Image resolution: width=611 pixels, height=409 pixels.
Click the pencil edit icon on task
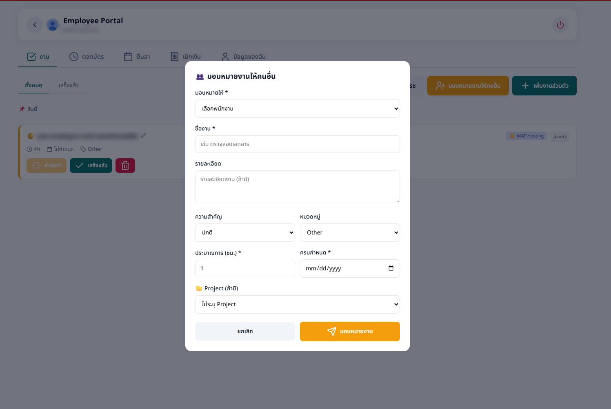[143, 135]
